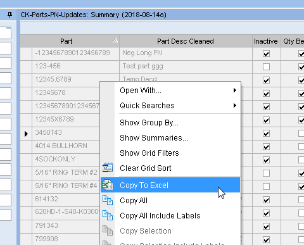Click the Inactive column header

coord(267,41)
